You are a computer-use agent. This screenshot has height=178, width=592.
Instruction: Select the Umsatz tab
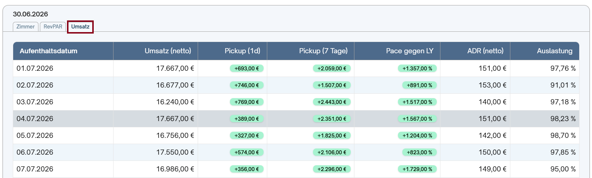pyautogui.click(x=80, y=27)
